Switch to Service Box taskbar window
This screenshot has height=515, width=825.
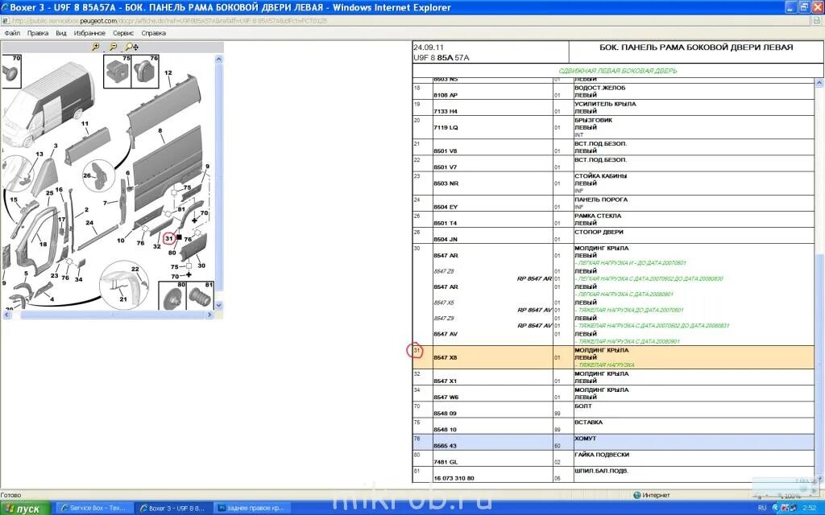pyautogui.click(x=93, y=509)
